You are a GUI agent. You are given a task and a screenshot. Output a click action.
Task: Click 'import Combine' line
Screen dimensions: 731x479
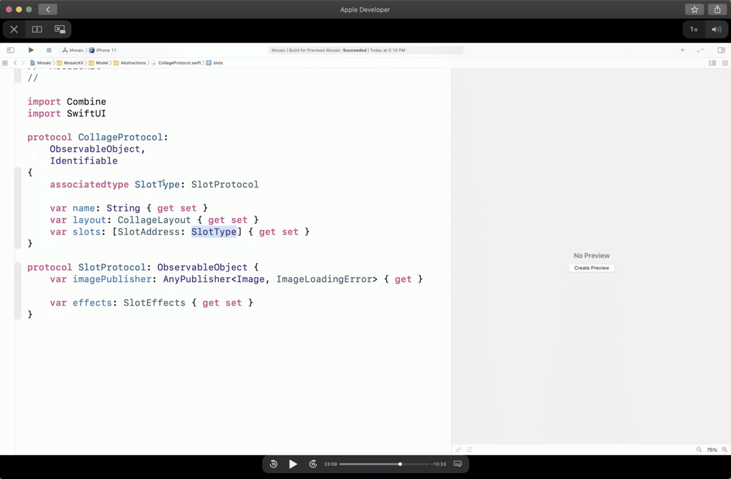(67, 101)
